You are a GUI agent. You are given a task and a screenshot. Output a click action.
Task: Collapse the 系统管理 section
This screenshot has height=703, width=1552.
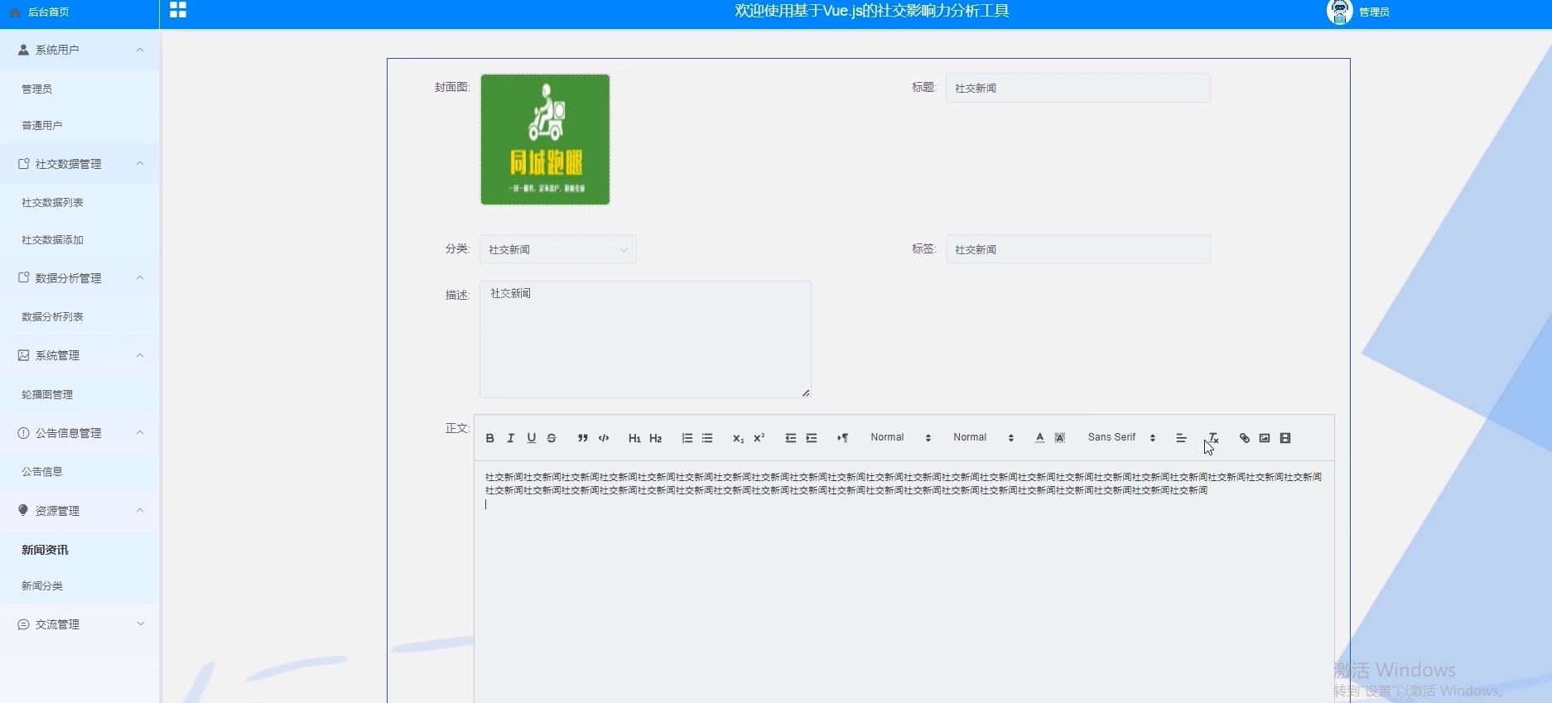(x=80, y=355)
